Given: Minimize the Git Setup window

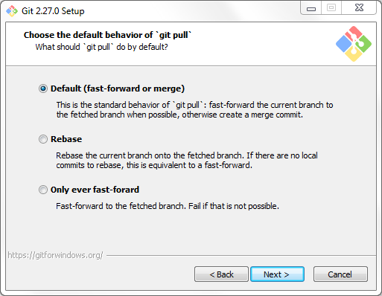Looking at the screenshot, I should (311, 8).
